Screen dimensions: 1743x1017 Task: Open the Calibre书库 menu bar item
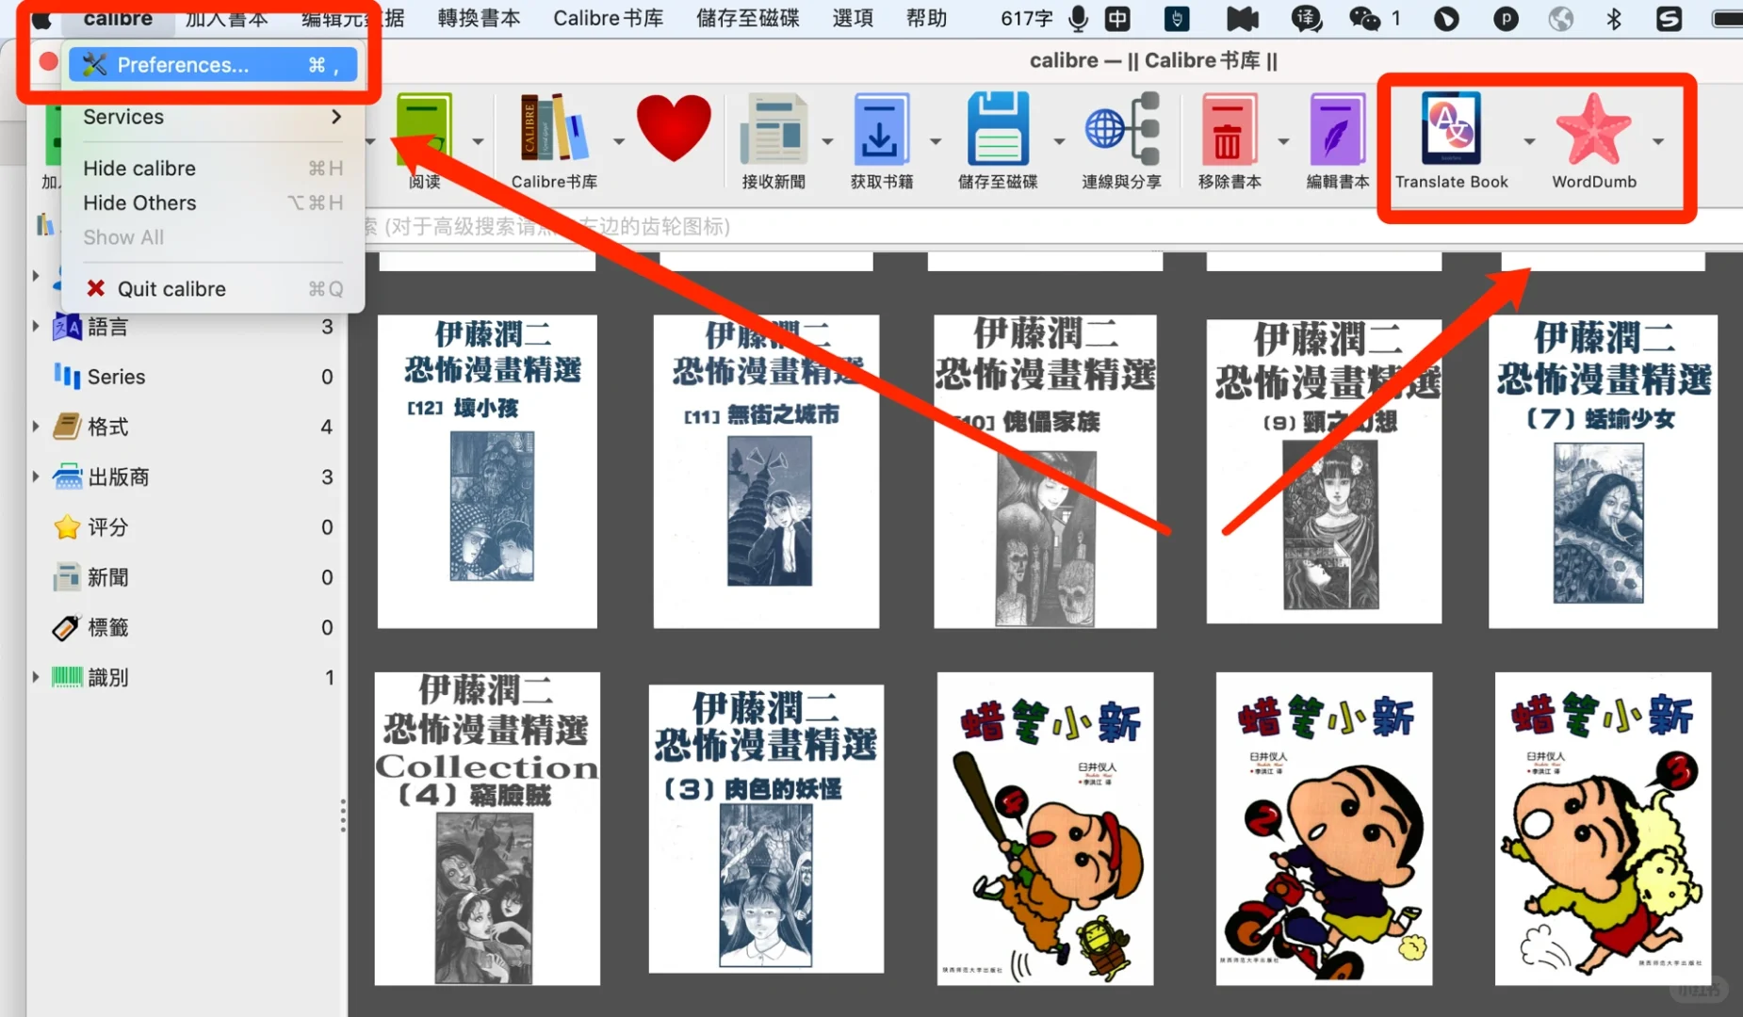(x=608, y=18)
